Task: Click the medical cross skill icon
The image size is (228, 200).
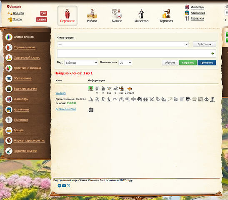Action: coord(133,99)
